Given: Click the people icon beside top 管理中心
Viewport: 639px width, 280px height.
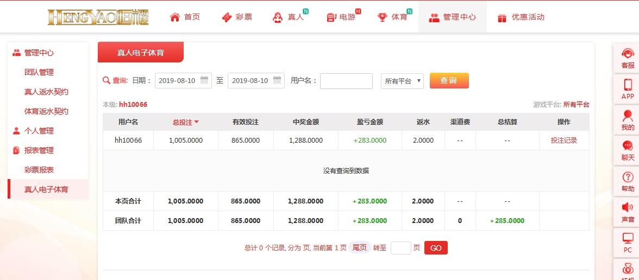Looking at the screenshot, I should point(434,17).
